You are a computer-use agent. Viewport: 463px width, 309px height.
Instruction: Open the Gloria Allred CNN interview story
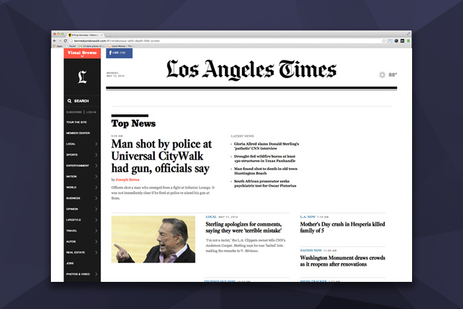point(267,146)
